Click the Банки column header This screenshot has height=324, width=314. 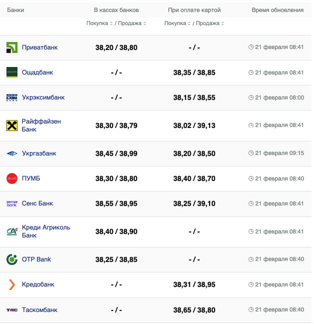coord(15,10)
